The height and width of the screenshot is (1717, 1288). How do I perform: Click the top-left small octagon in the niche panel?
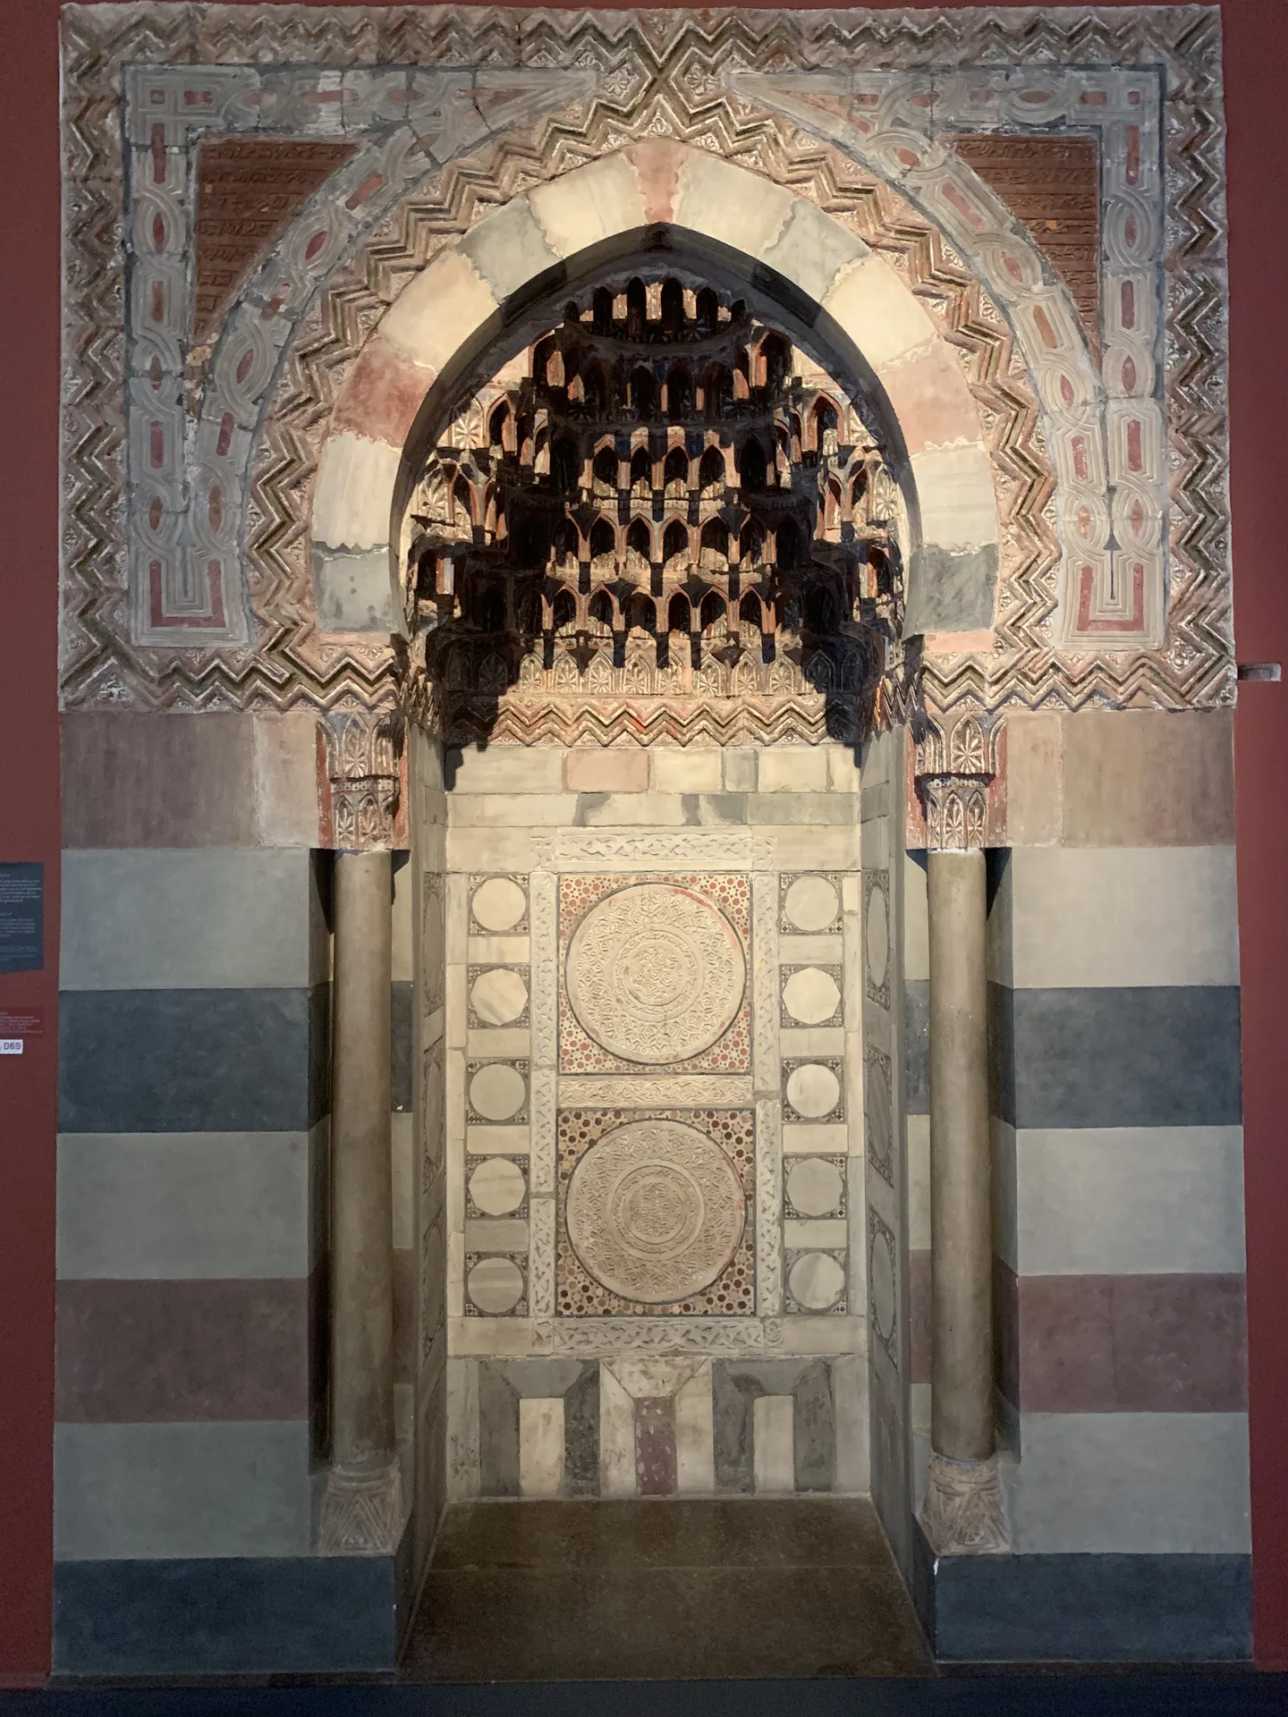[x=499, y=905]
